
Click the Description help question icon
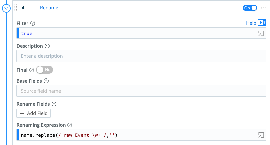click(x=47, y=46)
